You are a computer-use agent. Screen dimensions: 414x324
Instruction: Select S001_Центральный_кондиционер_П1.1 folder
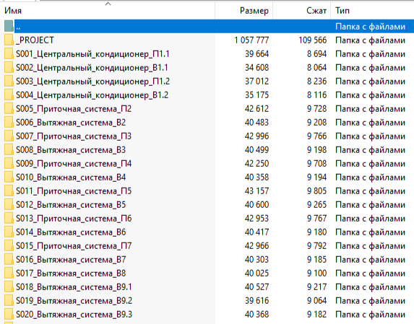[x=92, y=54]
